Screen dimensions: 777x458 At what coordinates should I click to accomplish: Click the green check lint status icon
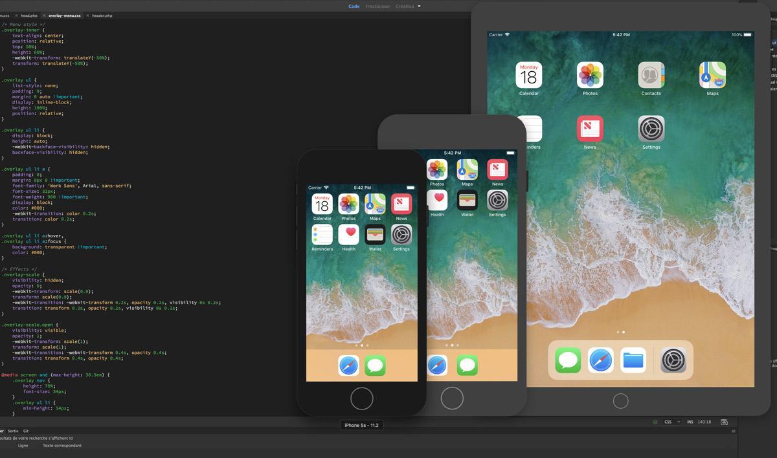(655, 422)
